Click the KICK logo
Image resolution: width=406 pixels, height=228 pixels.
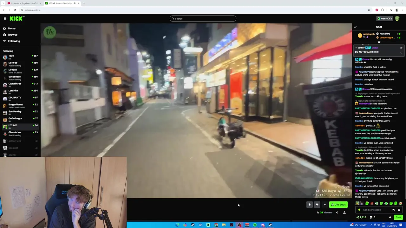17,19
